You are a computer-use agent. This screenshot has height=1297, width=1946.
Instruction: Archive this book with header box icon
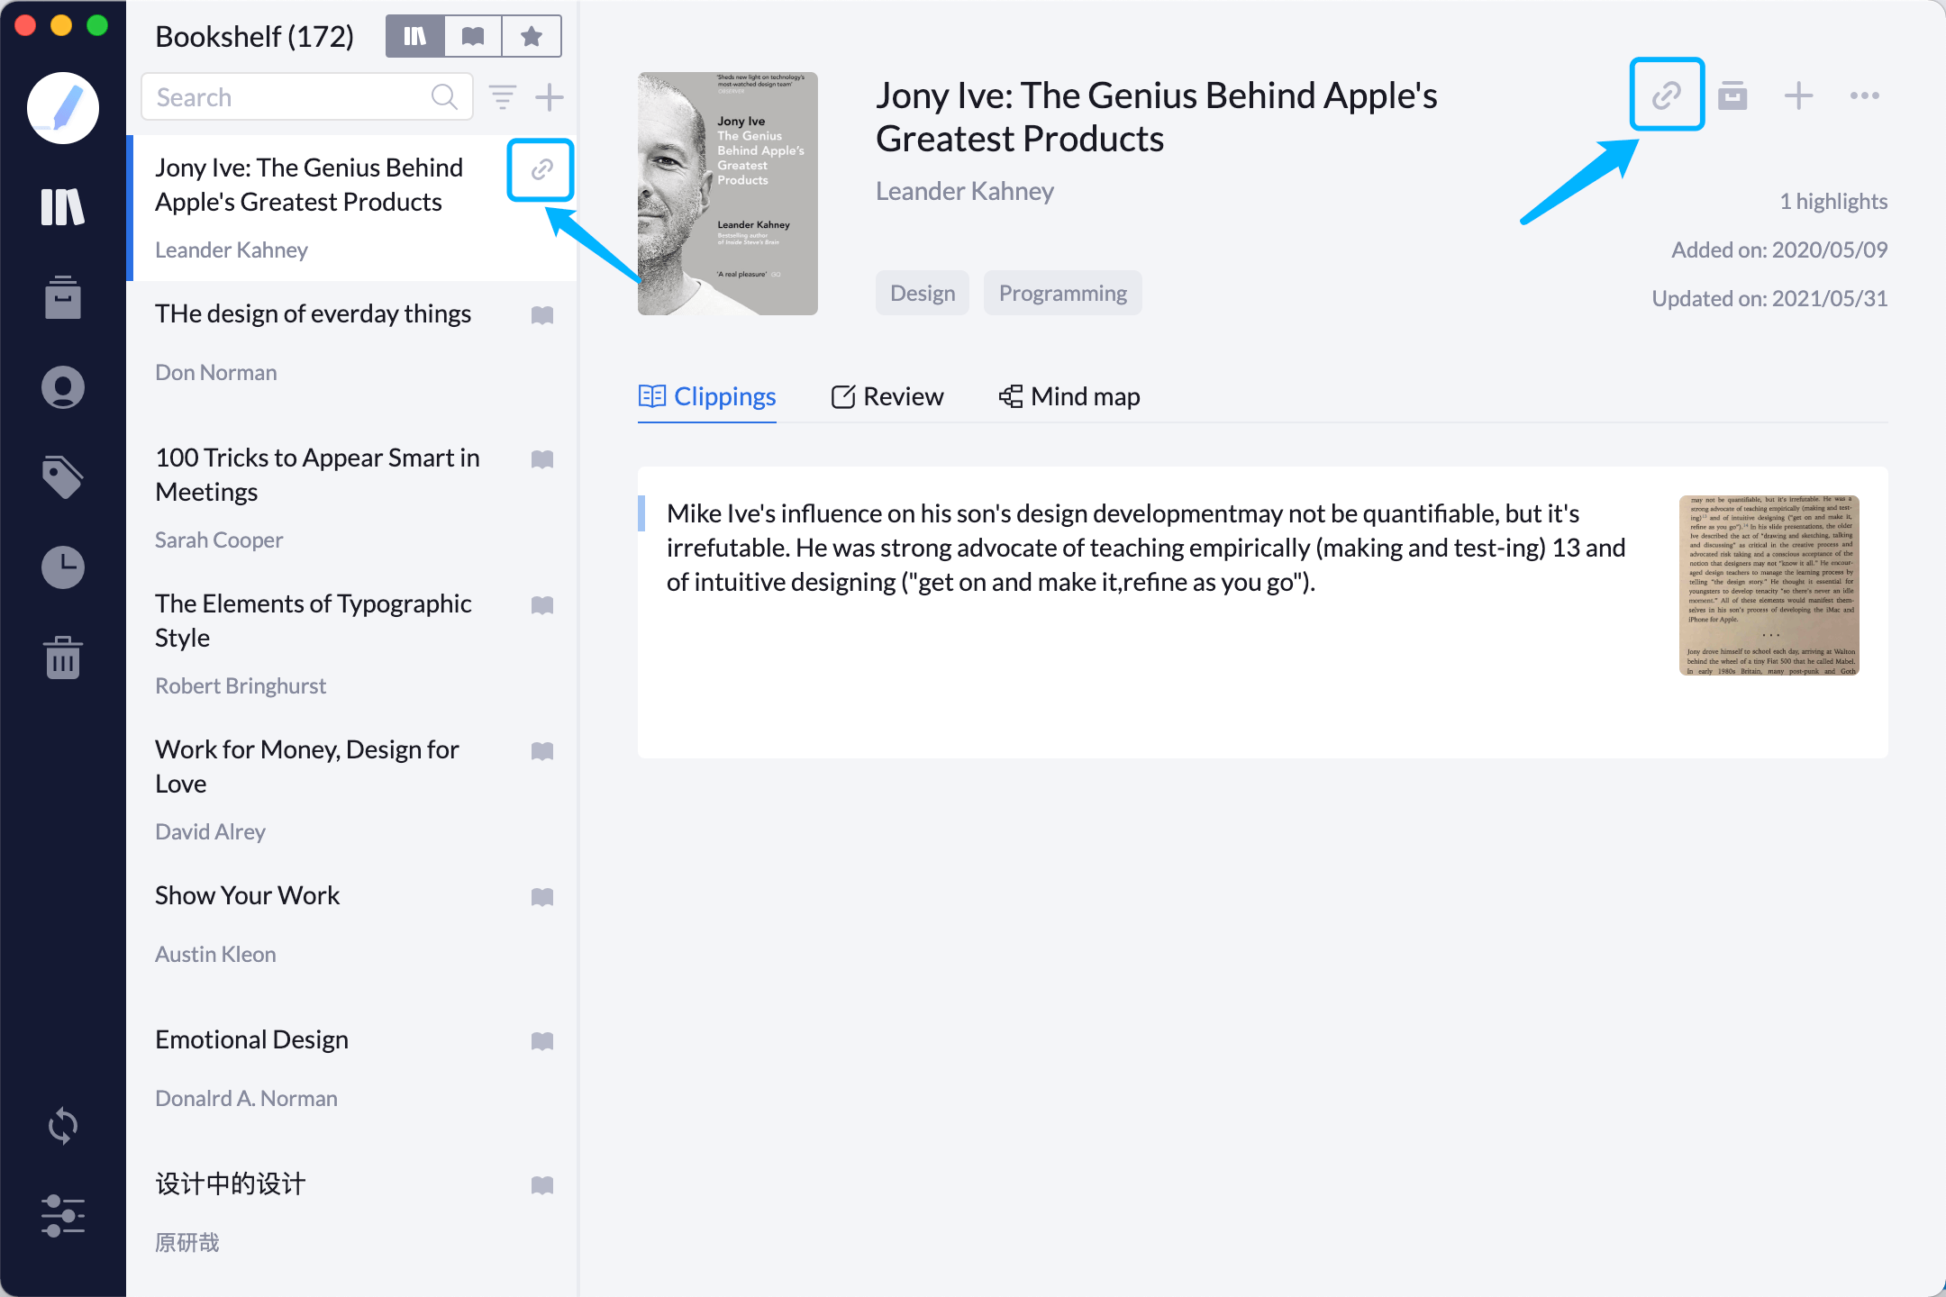pyautogui.click(x=1732, y=95)
